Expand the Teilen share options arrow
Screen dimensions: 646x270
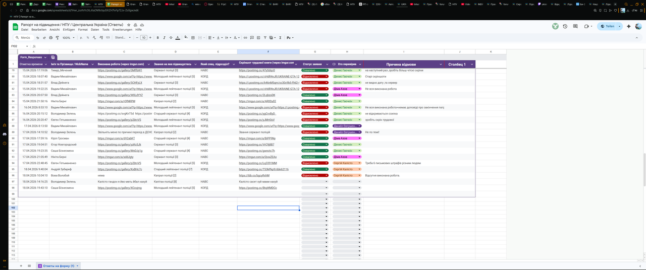coord(620,26)
